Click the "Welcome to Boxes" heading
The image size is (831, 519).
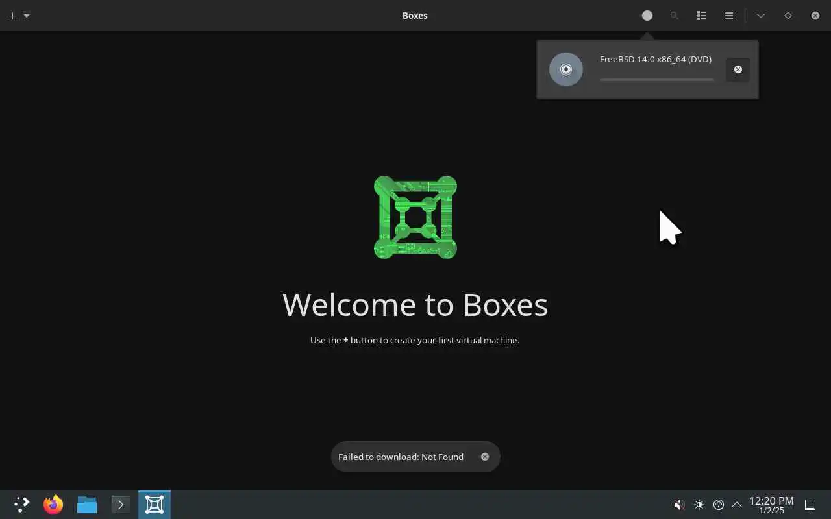pos(415,304)
